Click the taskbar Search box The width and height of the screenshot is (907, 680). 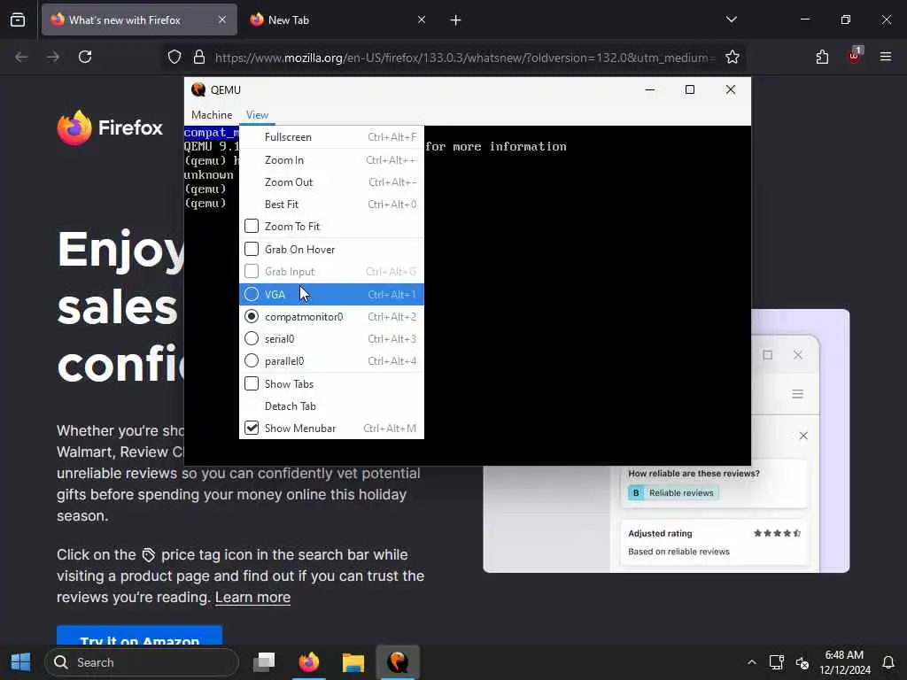pyautogui.click(x=142, y=662)
